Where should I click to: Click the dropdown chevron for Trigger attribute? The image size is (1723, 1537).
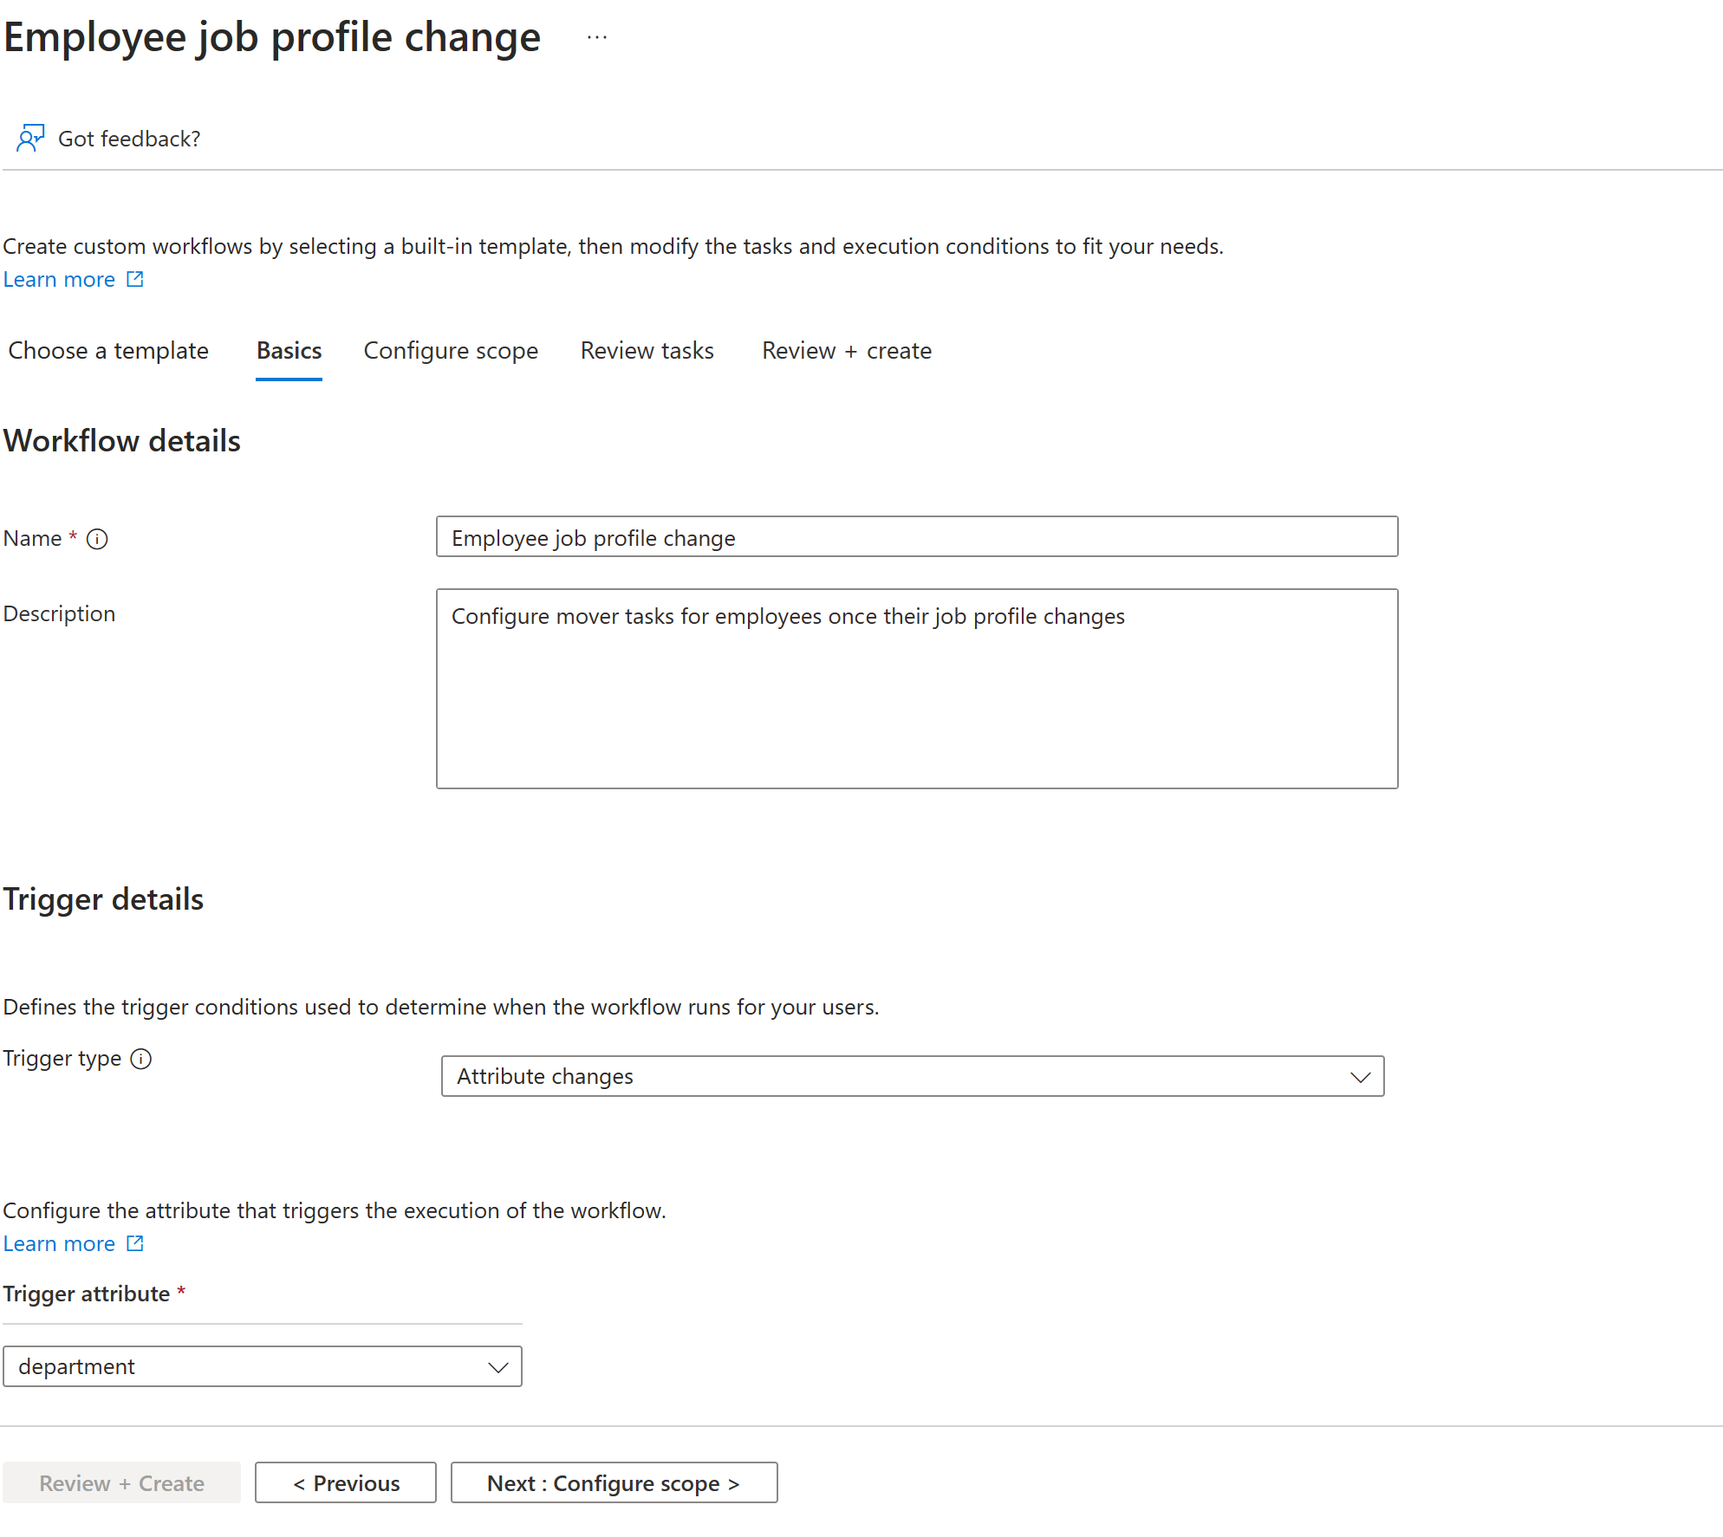(x=498, y=1365)
